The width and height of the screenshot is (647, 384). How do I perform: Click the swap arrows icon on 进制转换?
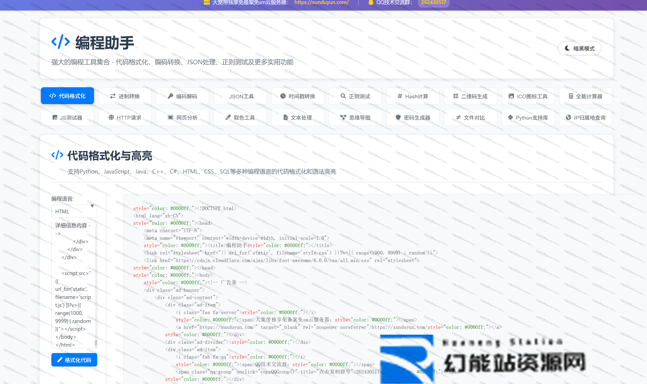pos(113,96)
